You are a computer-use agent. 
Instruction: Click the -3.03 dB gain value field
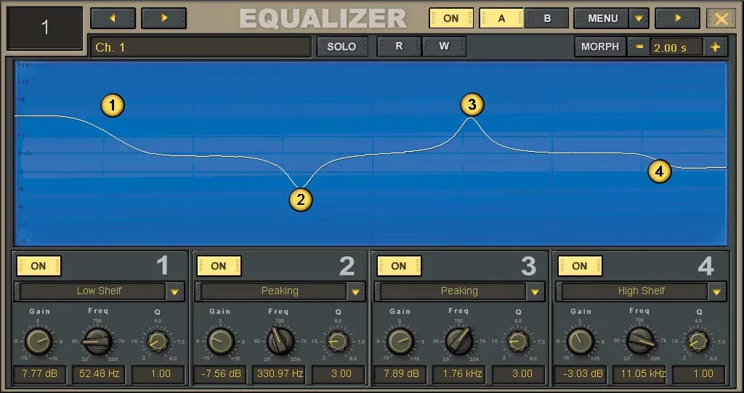[x=581, y=374]
